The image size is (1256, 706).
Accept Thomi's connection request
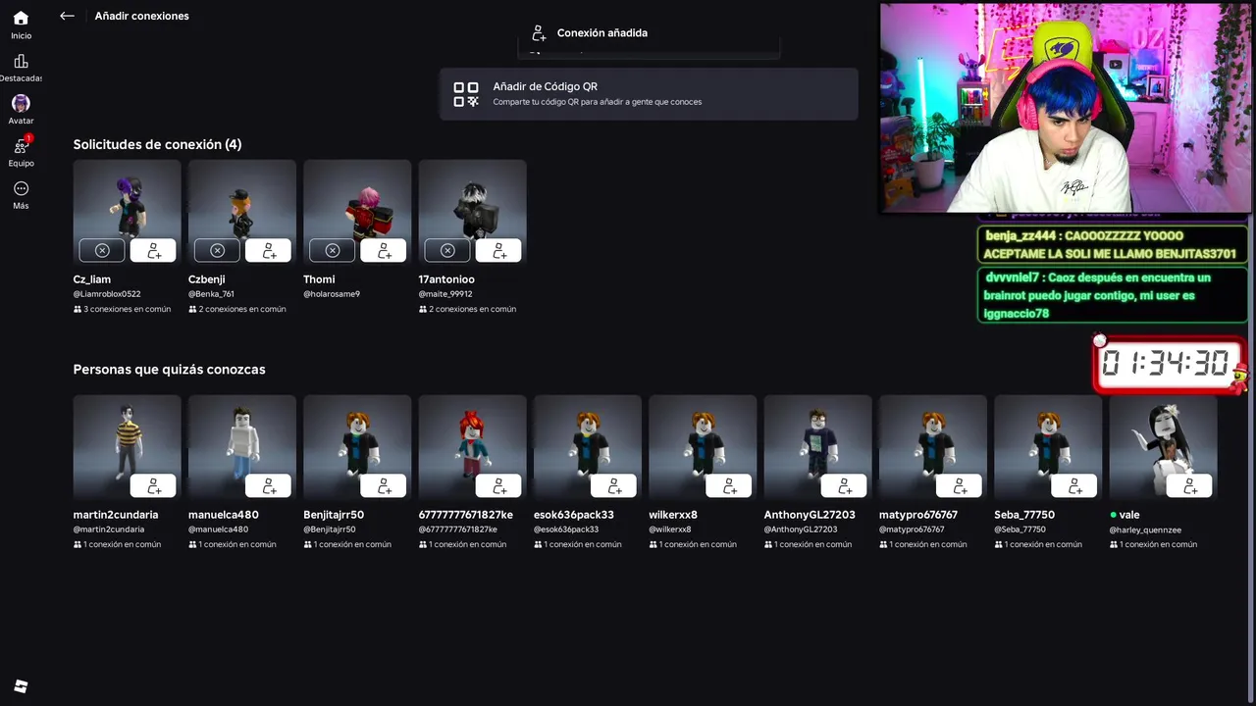383,250
